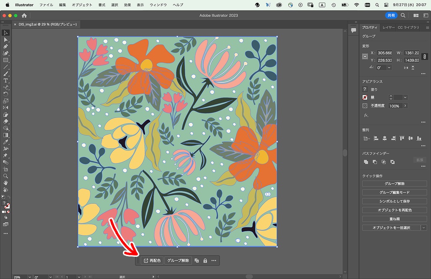Screen dimensions: 431x279
Task: Toggle constrain width and height proportions link
Action: pyautogui.click(x=425, y=56)
